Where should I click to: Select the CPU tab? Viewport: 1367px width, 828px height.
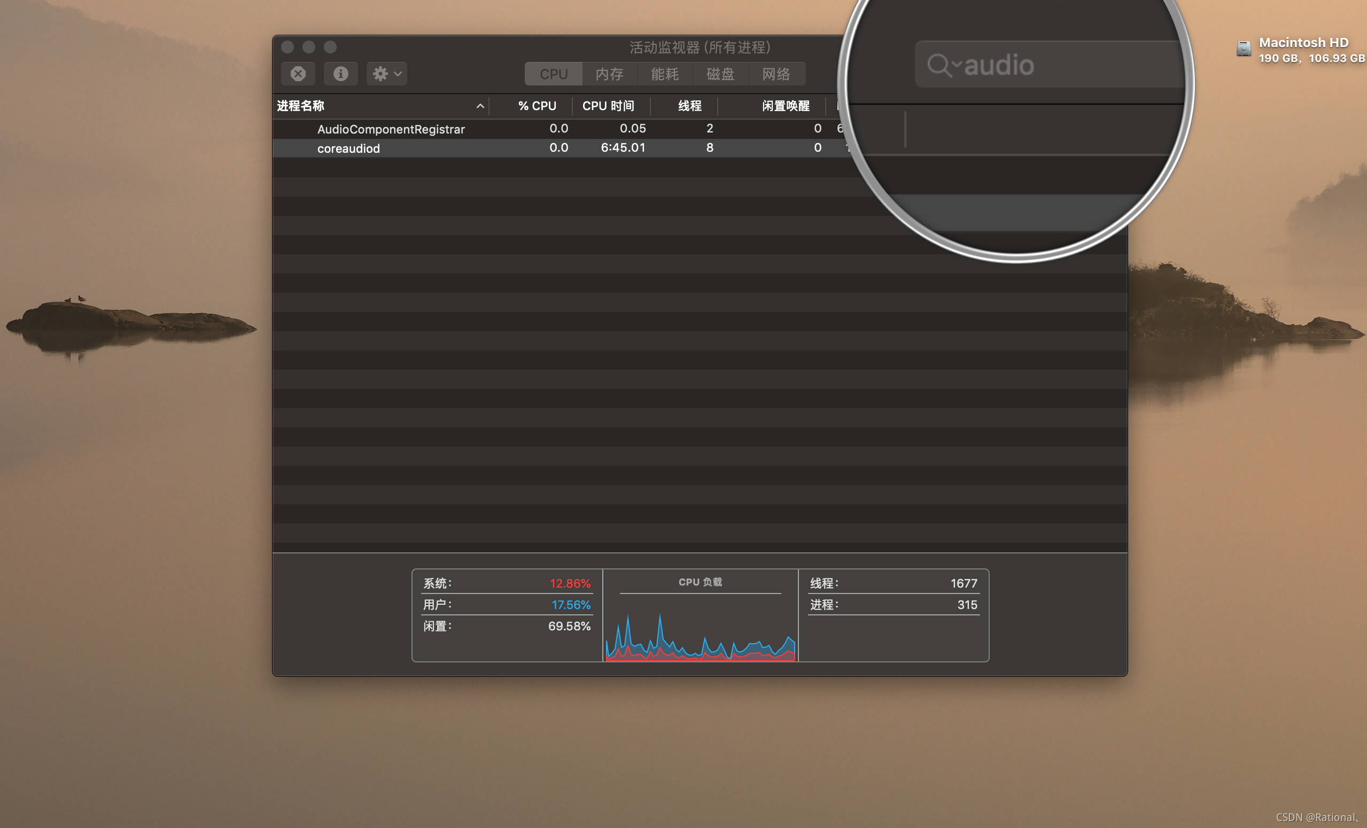554,74
